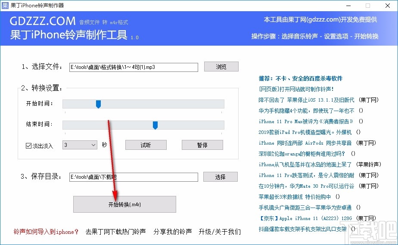Click 分享我的铃声 link
Screen dimensions: 398x245
[x=173, y=232]
